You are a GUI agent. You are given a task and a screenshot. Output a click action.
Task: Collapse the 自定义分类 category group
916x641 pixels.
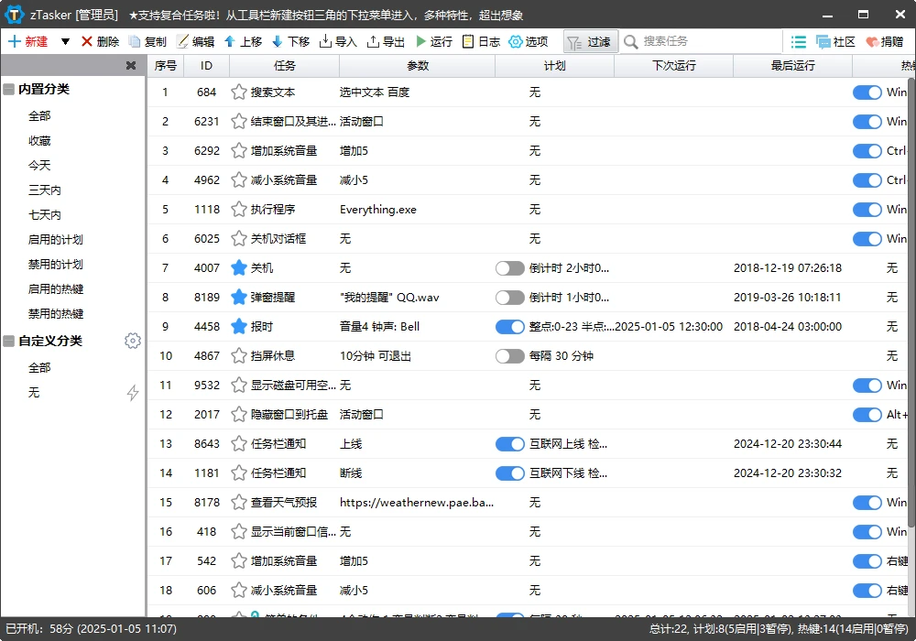9,341
